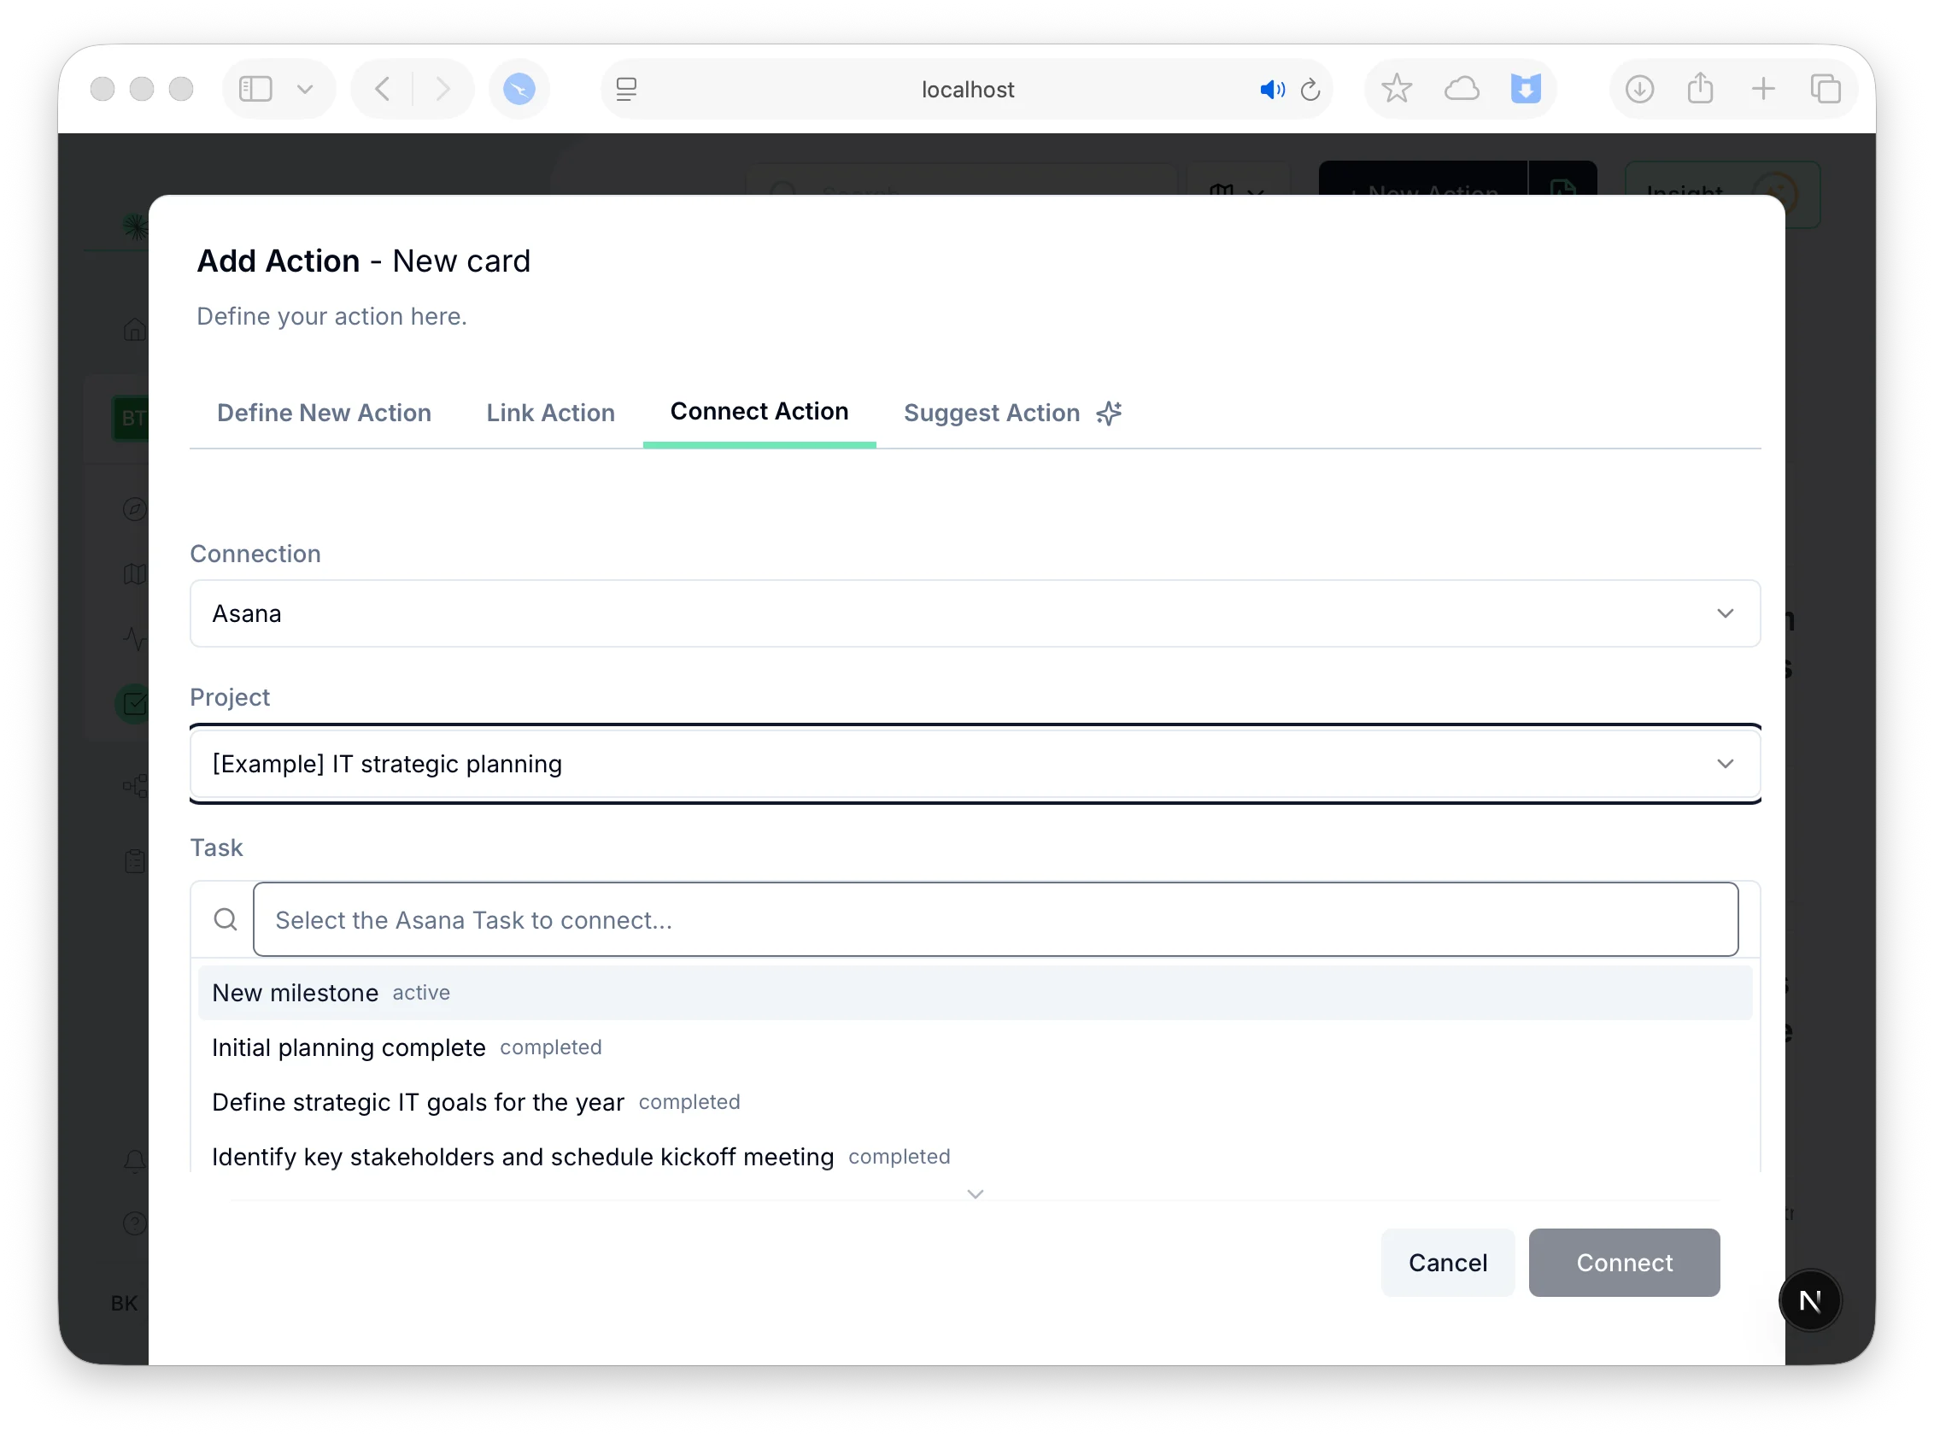Show the tab overview icon

click(1826, 89)
